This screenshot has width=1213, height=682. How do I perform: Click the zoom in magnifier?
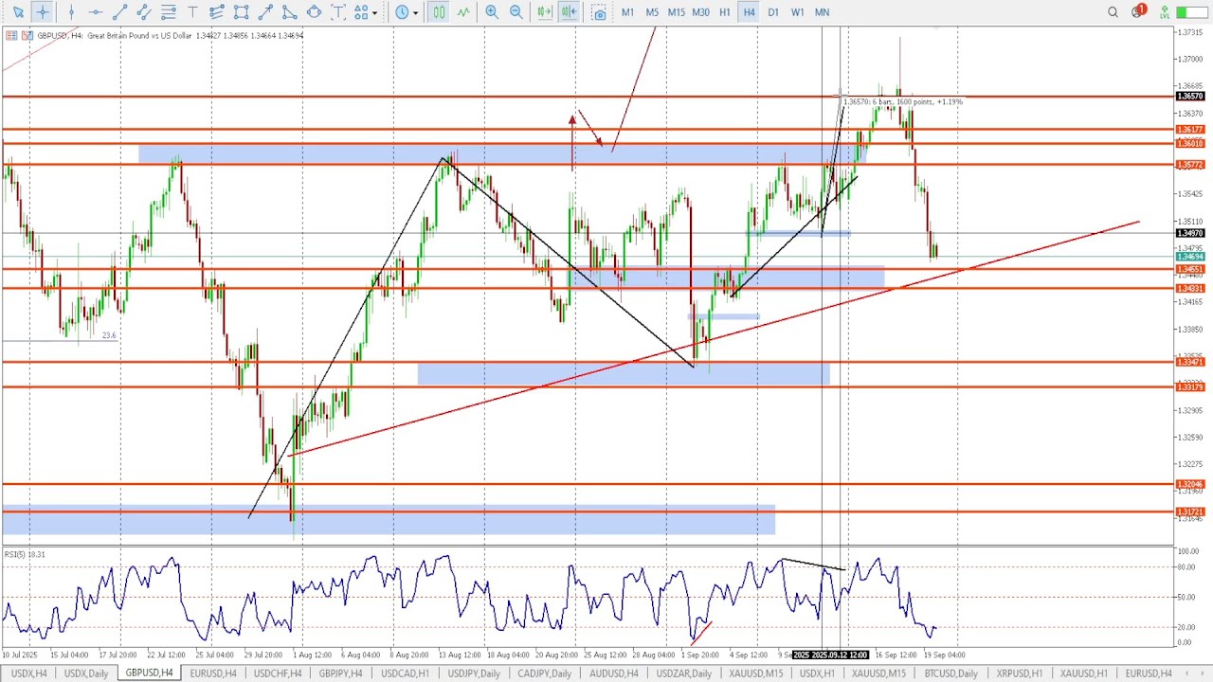click(492, 12)
